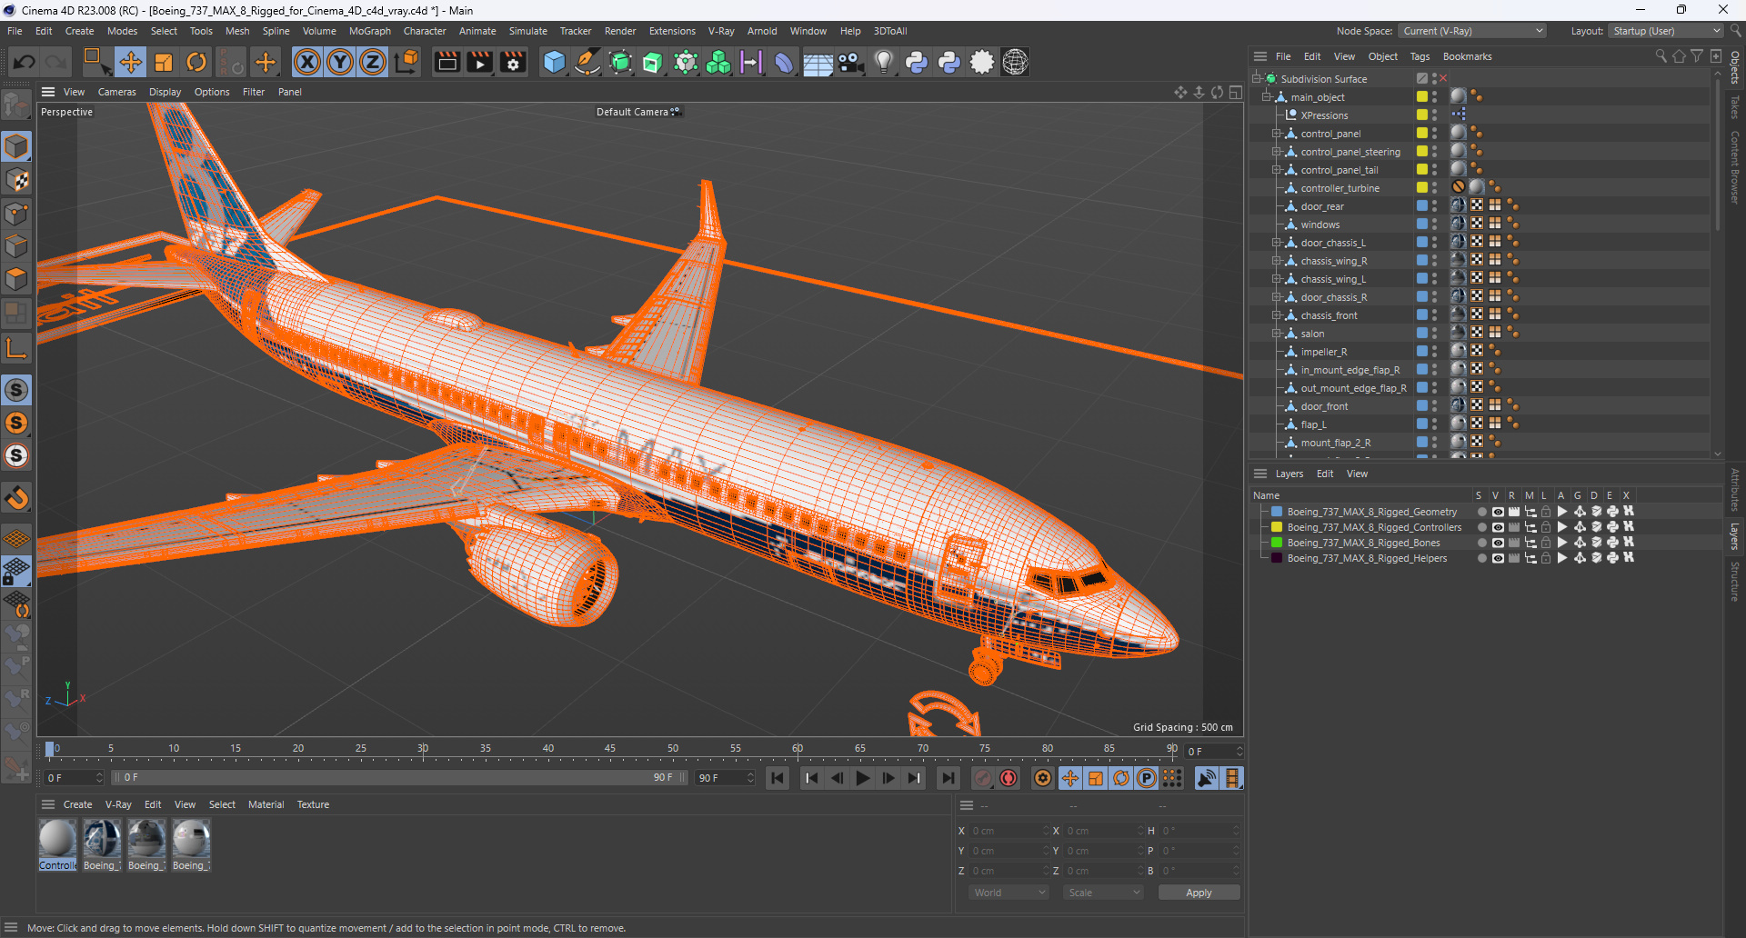This screenshot has height=938, width=1746.
Task: Open Bookmarks in Object manager
Action: pyautogui.click(x=1467, y=56)
